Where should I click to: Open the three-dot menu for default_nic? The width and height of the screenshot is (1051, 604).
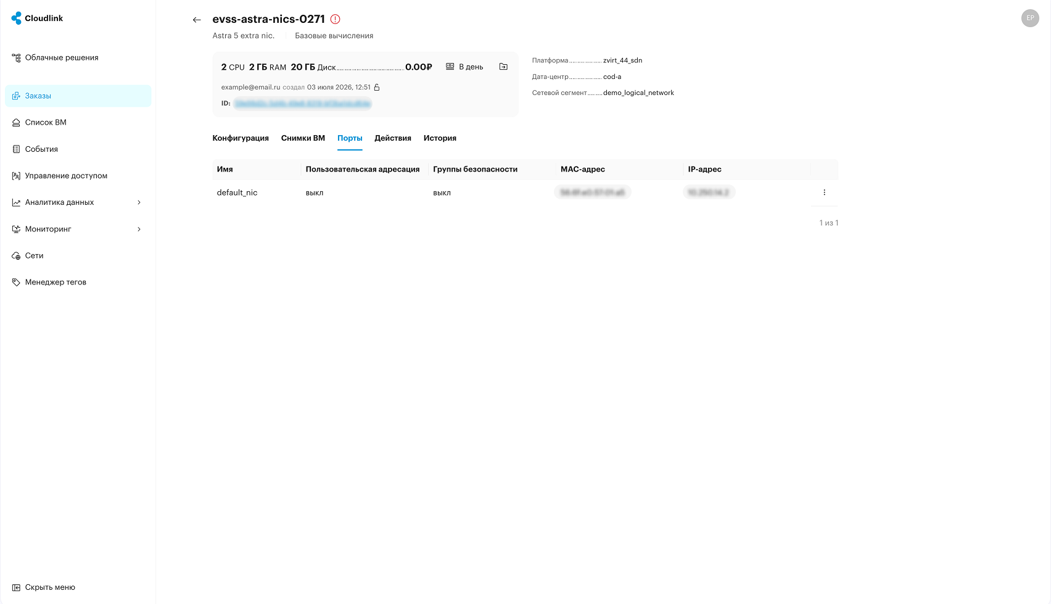point(824,192)
